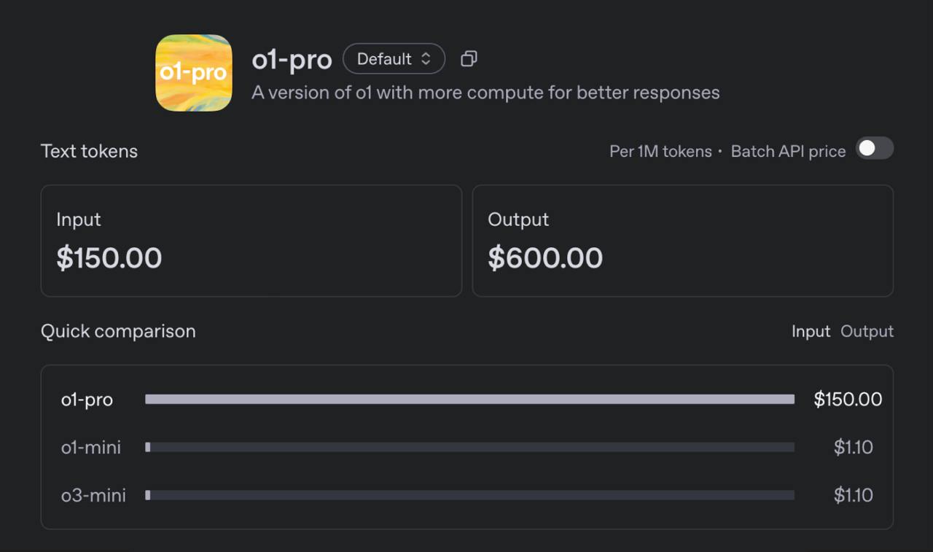The height and width of the screenshot is (552, 933).
Task: Open the o1-mini comparison entry
Action: click(91, 447)
